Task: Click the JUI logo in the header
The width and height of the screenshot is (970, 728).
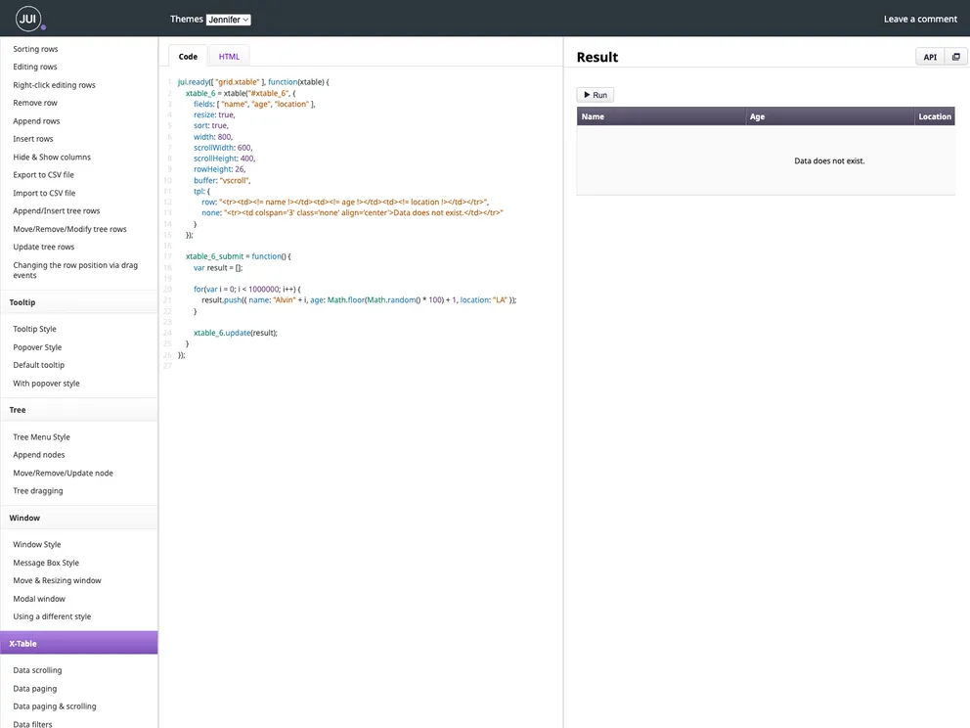Action: (x=26, y=18)
